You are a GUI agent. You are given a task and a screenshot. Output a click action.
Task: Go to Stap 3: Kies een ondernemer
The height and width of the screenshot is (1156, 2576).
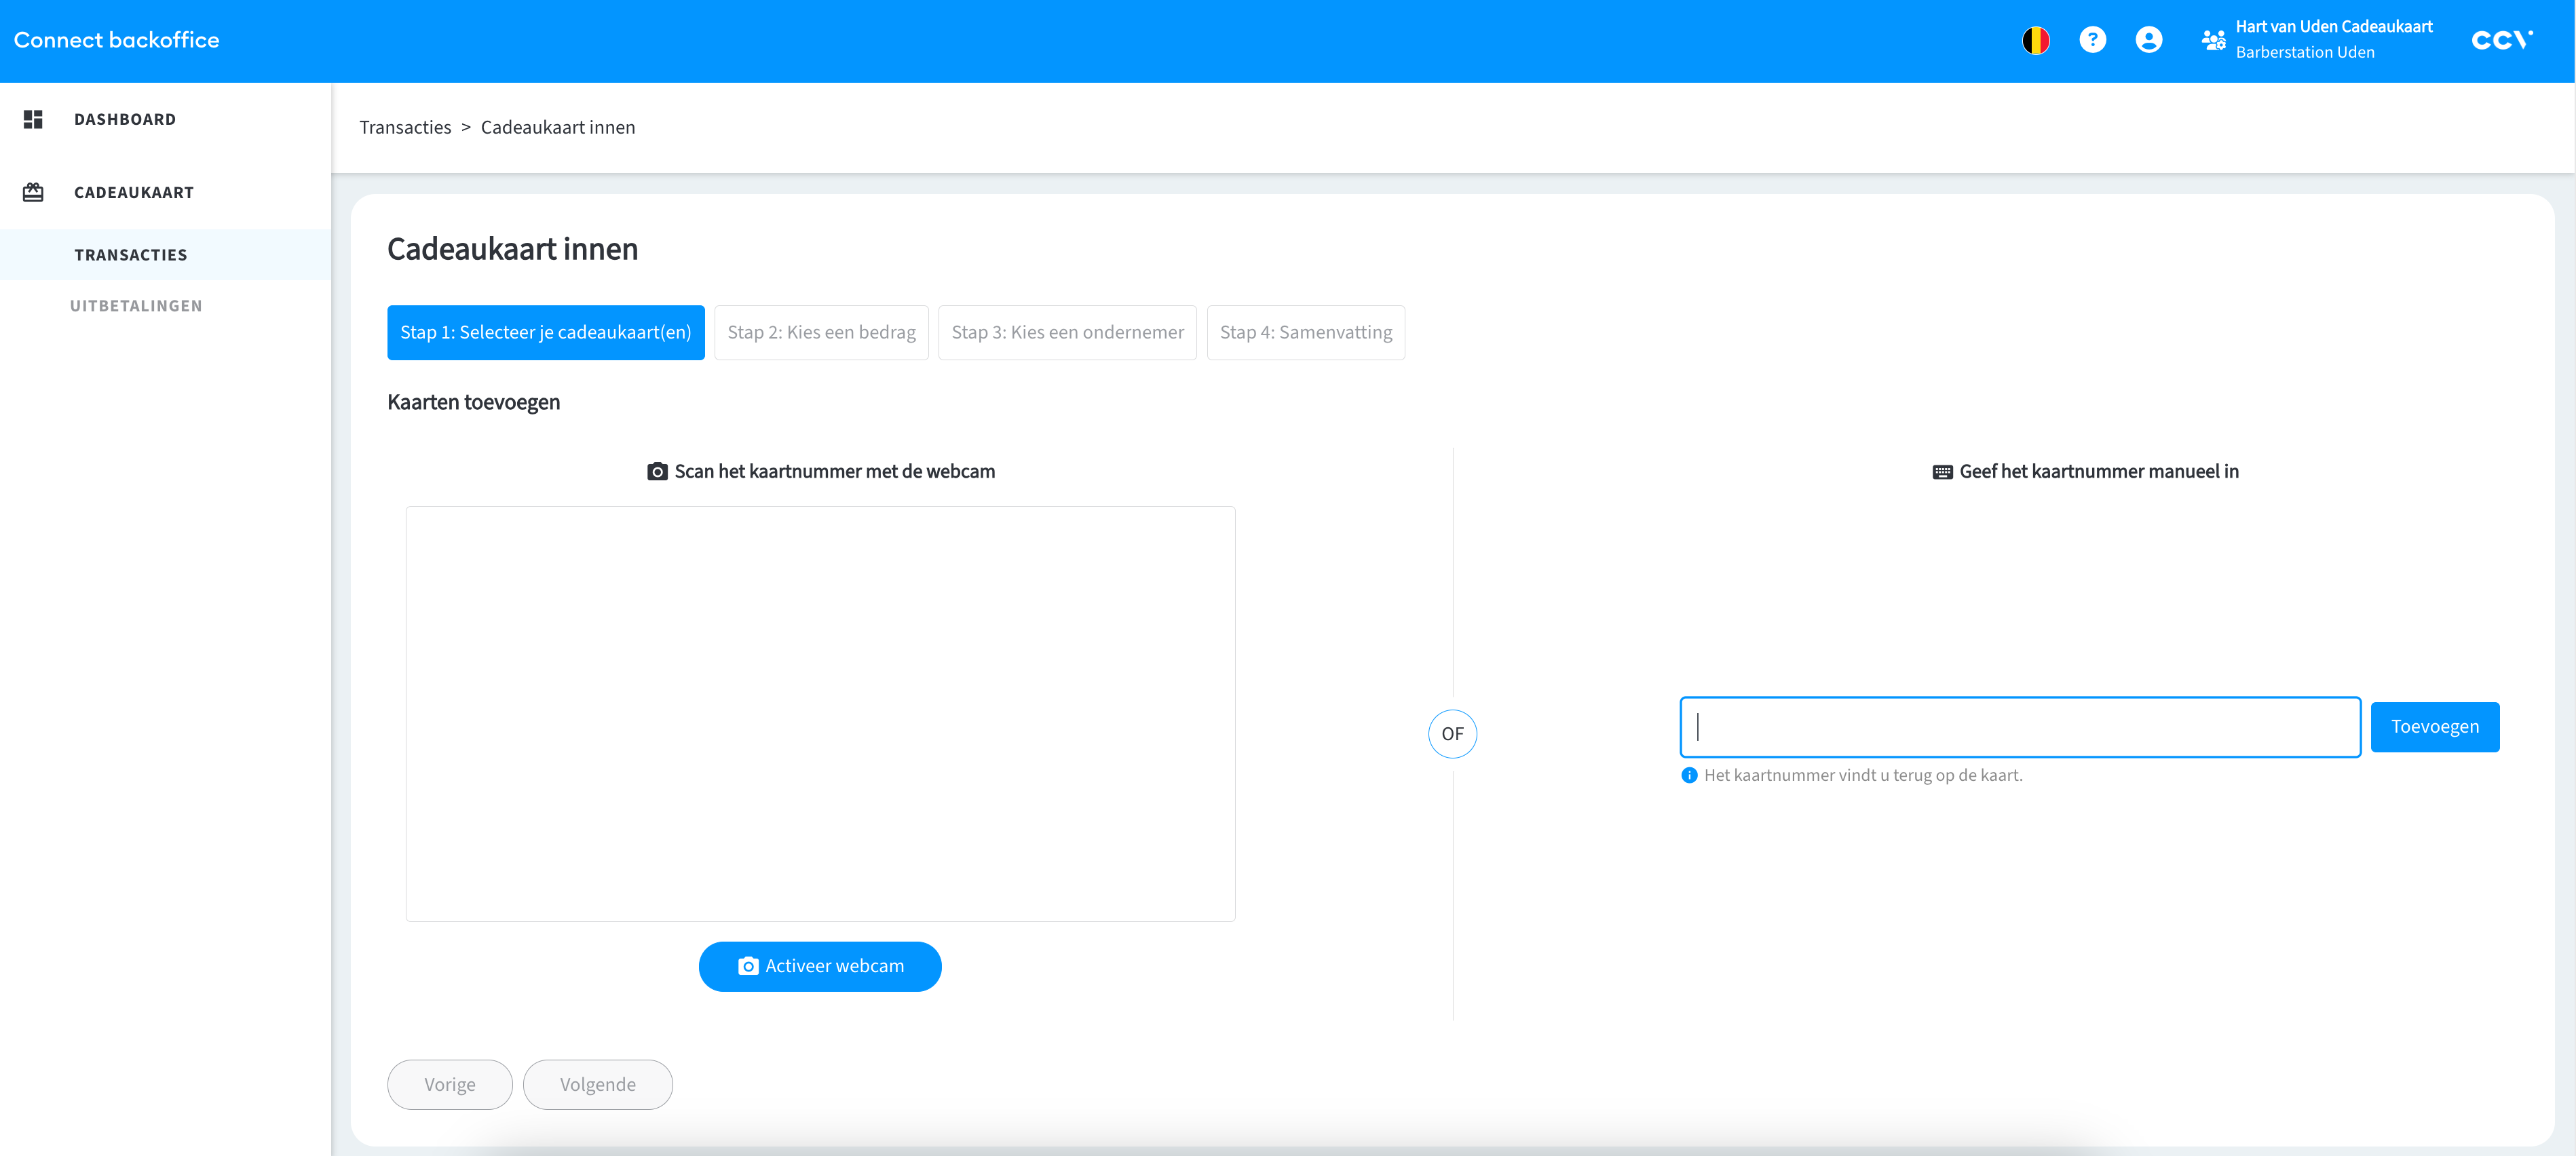tap(1067, 332)
